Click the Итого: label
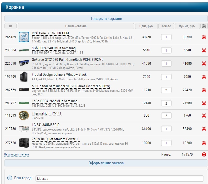The height and width of the screenshot is (184, 208). click(166, 154)
